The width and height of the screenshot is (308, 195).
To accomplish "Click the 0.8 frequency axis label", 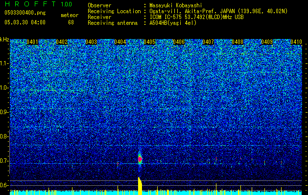I will (4, 136).
